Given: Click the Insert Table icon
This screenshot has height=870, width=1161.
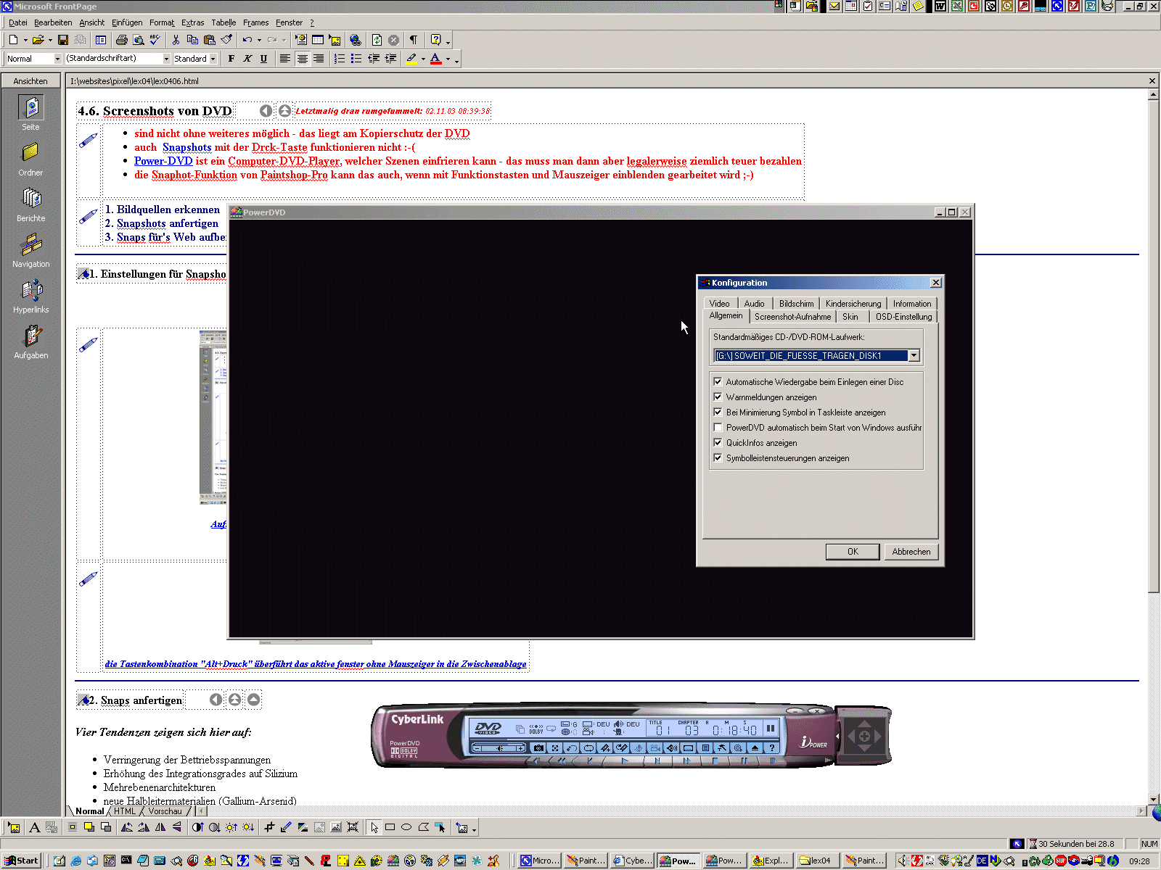Looking at the screenshot, I should (318, 40).
